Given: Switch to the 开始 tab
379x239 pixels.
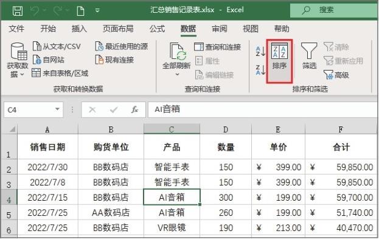Looking at the screenshot, I should click(x=48, y=29).
